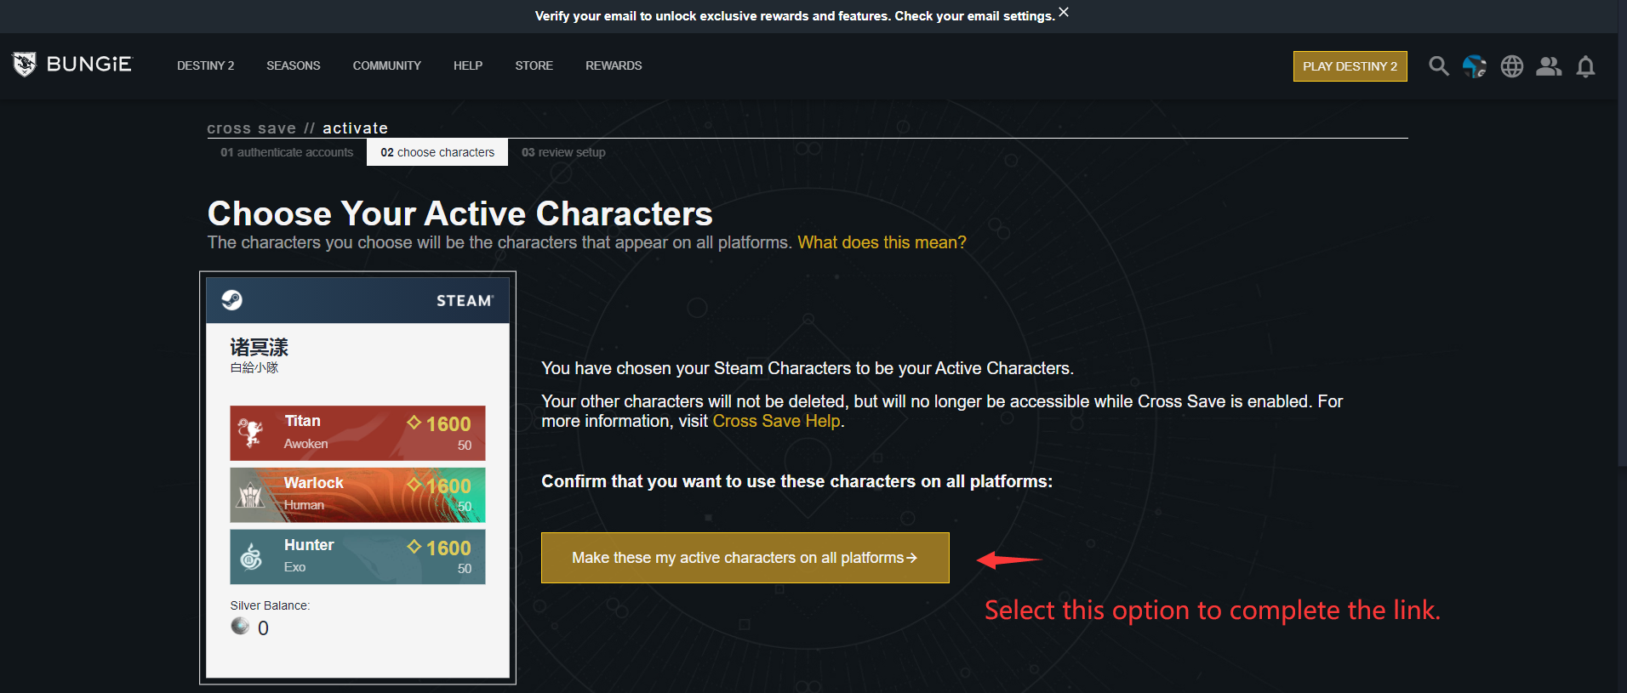1627x693 pixels.
Task: Open the language globe icon
Action: click(1512, 66)
